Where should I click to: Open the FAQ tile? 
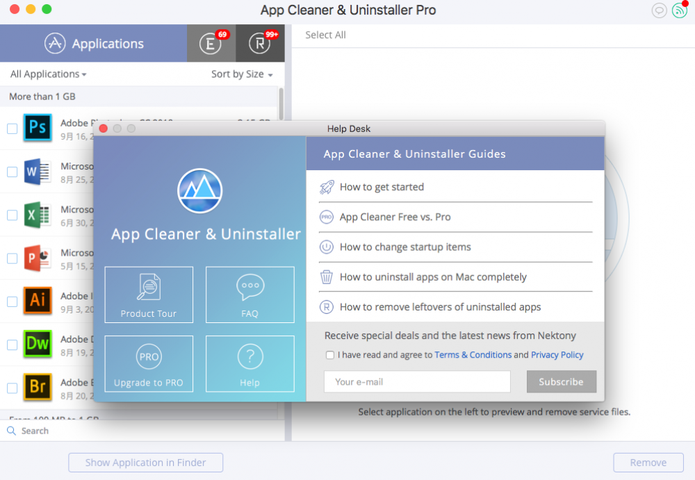coord(250,295)
